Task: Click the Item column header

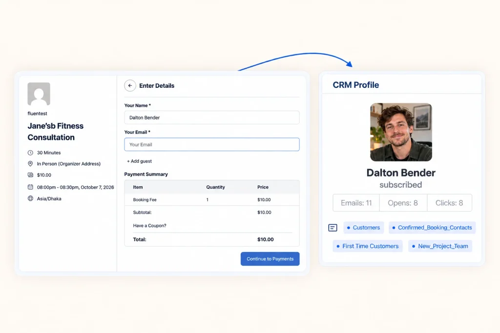Action: (138, 187)
